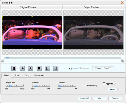Set trim start point bracket
This screenshot has width=126, height=103.
pyautogui.click(x=47, y=68)
